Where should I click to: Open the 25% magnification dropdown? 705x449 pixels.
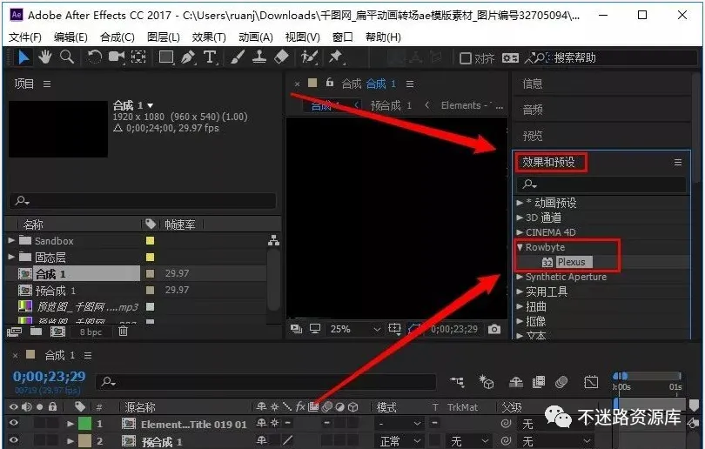pyautogui.click(x=356, y=329)
